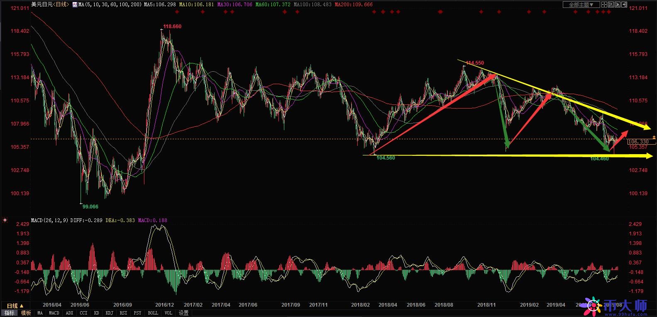The image size is (657, 317).
Task: Click the 2016/04 date axis label
Action: pos(52,305)
